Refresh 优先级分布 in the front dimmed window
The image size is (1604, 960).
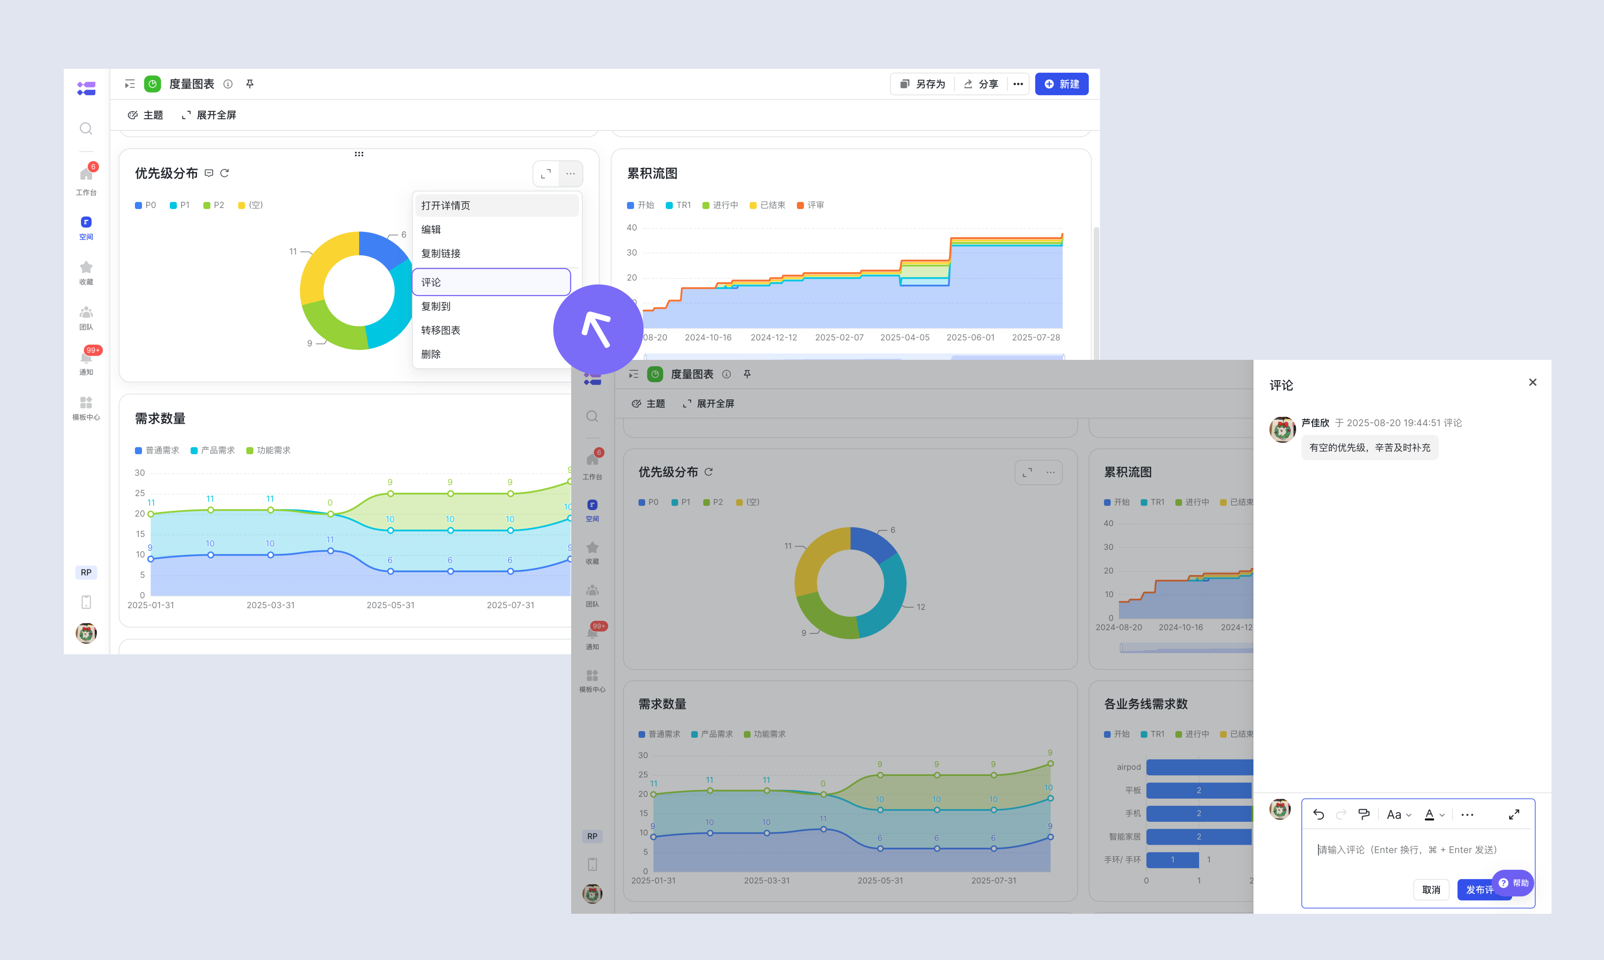[709, 472]
